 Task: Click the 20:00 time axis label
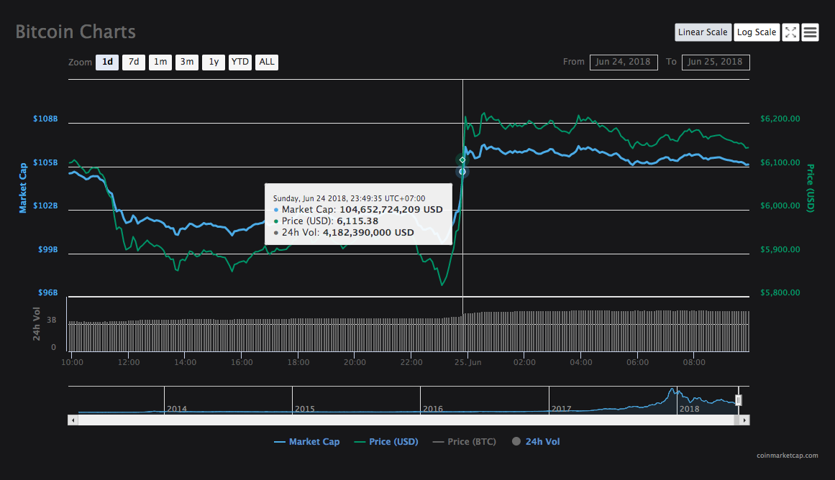click(355, 362)
